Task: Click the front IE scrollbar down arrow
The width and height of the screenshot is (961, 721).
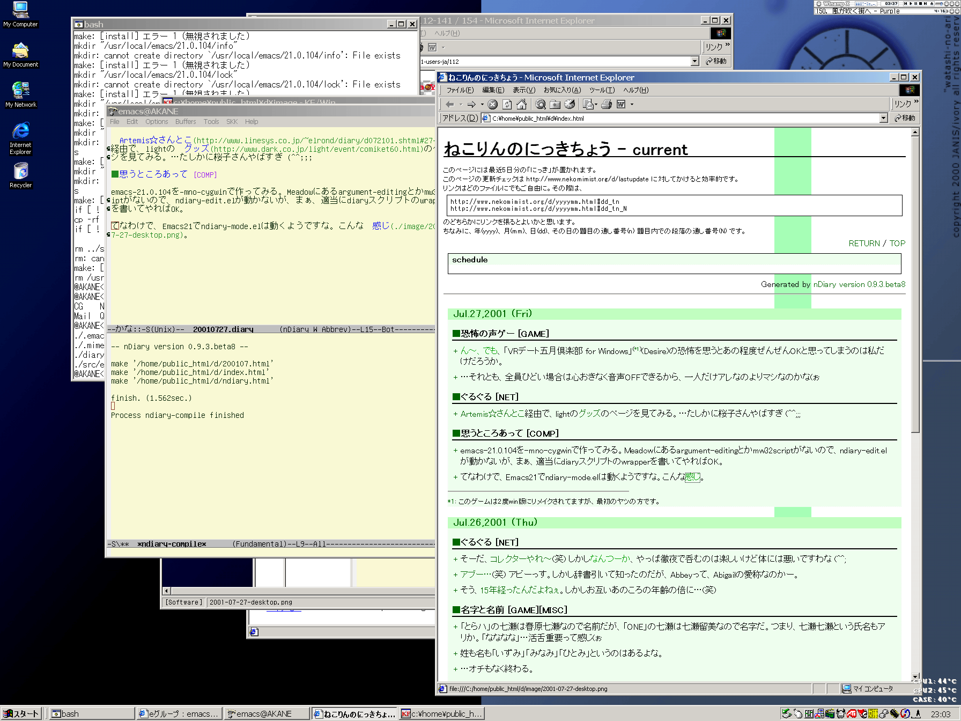Action: point(915,676)
